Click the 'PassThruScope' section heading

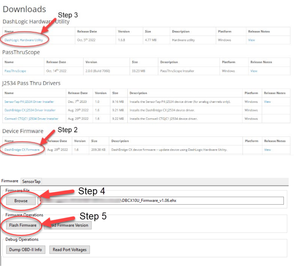pyautogui.click(x=21, y=52)
